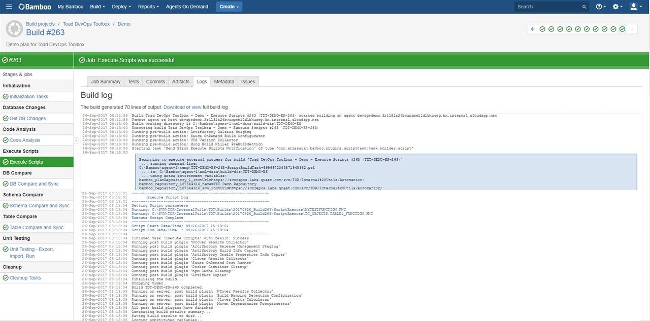Click the Download build log link

coord(174,107)
